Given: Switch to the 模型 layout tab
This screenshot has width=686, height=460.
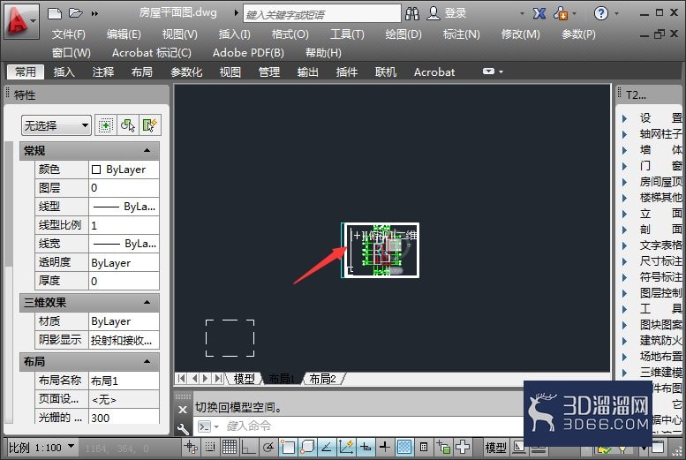Looking at the screenshot, I should [x=245, y=379].
